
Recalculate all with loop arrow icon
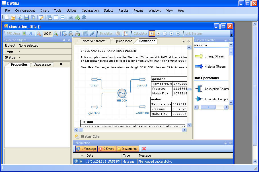point(165,34)
